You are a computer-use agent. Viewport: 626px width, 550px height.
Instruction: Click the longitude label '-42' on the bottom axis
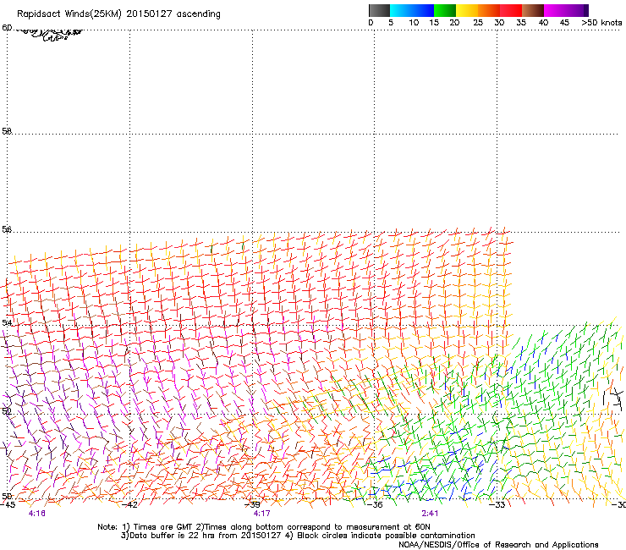129,504
